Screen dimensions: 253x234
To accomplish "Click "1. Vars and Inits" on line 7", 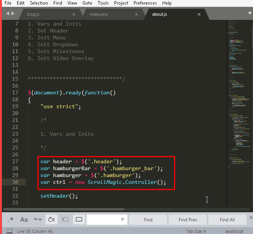I will (x=54, y=24).
